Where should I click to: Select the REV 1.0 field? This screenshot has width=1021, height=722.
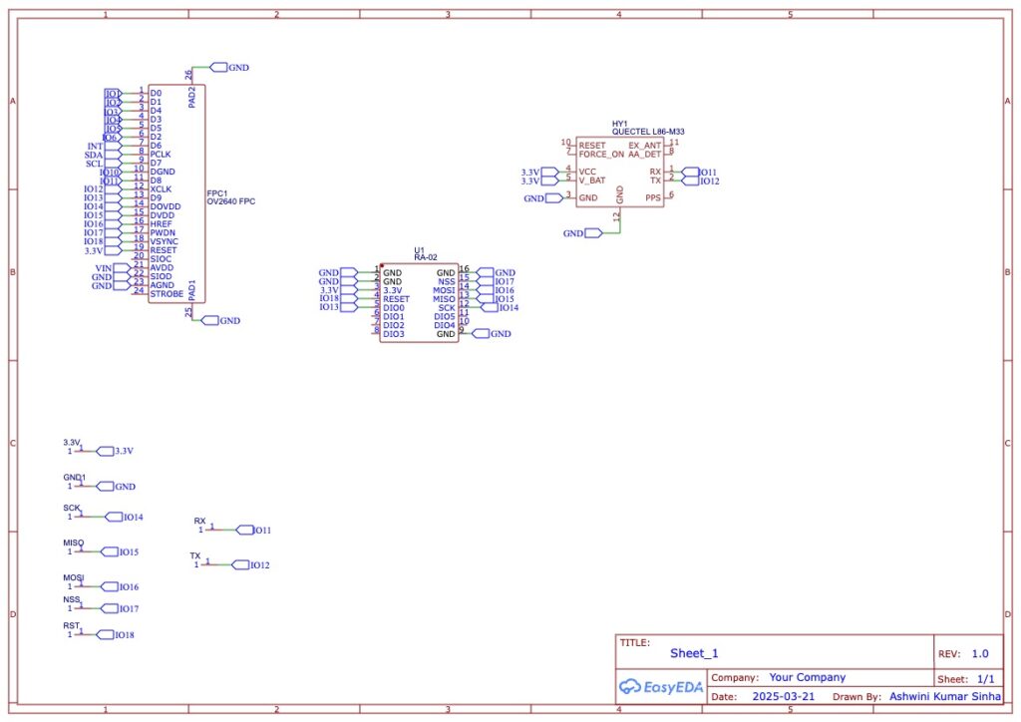pyautogui.click(x=979, y=654)
